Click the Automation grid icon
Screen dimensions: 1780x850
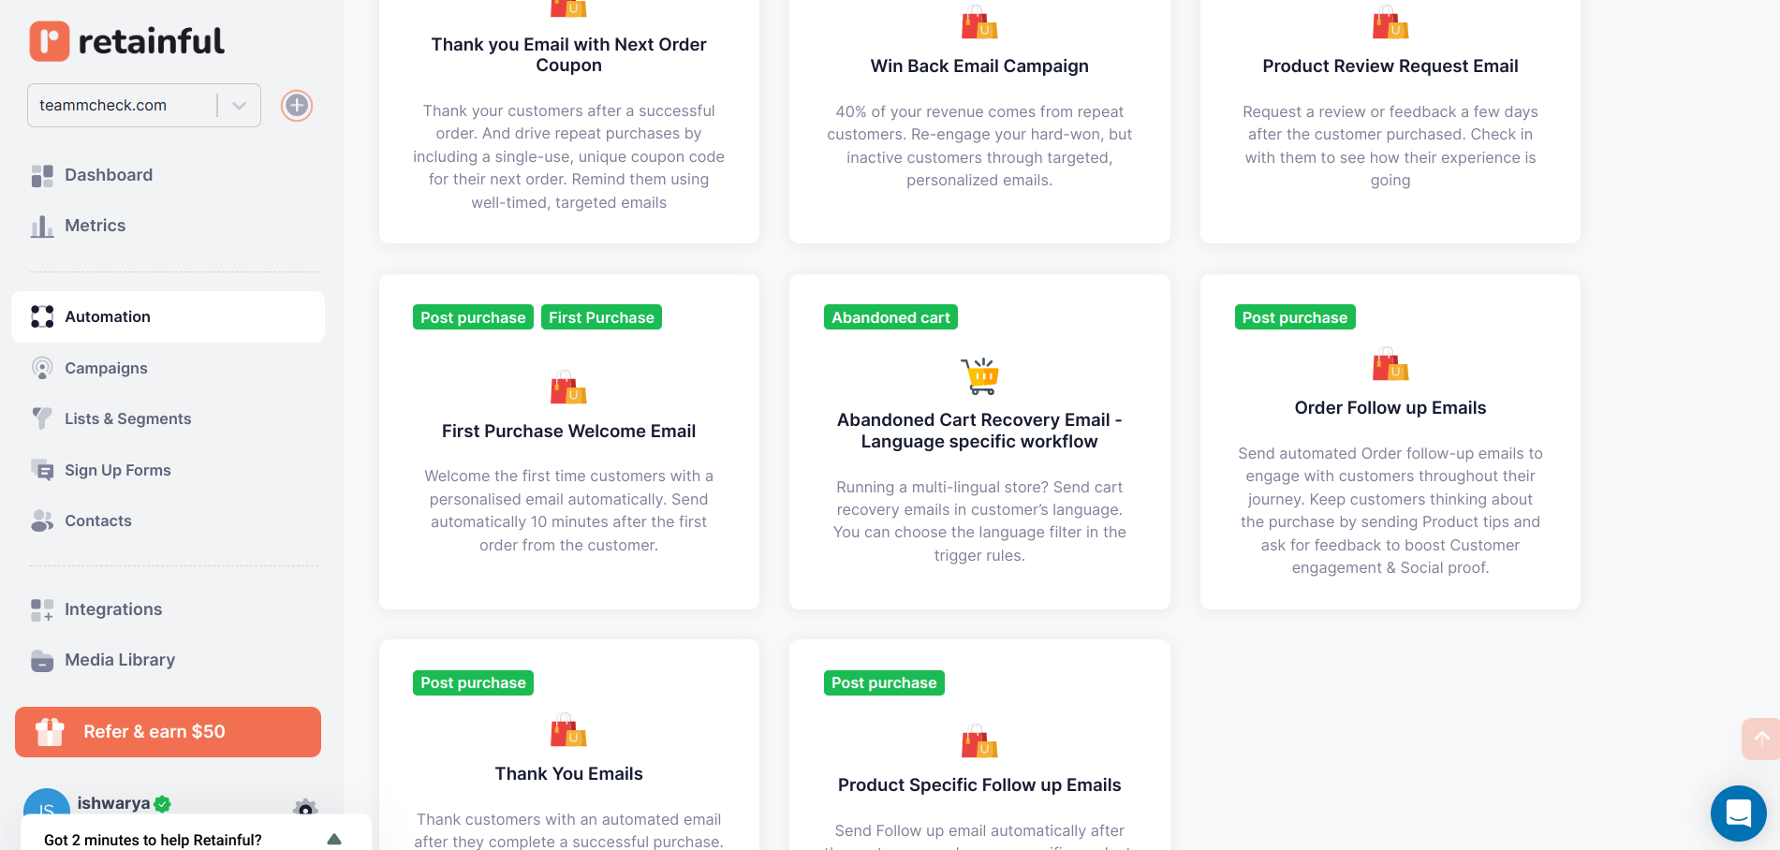[42, 316]
